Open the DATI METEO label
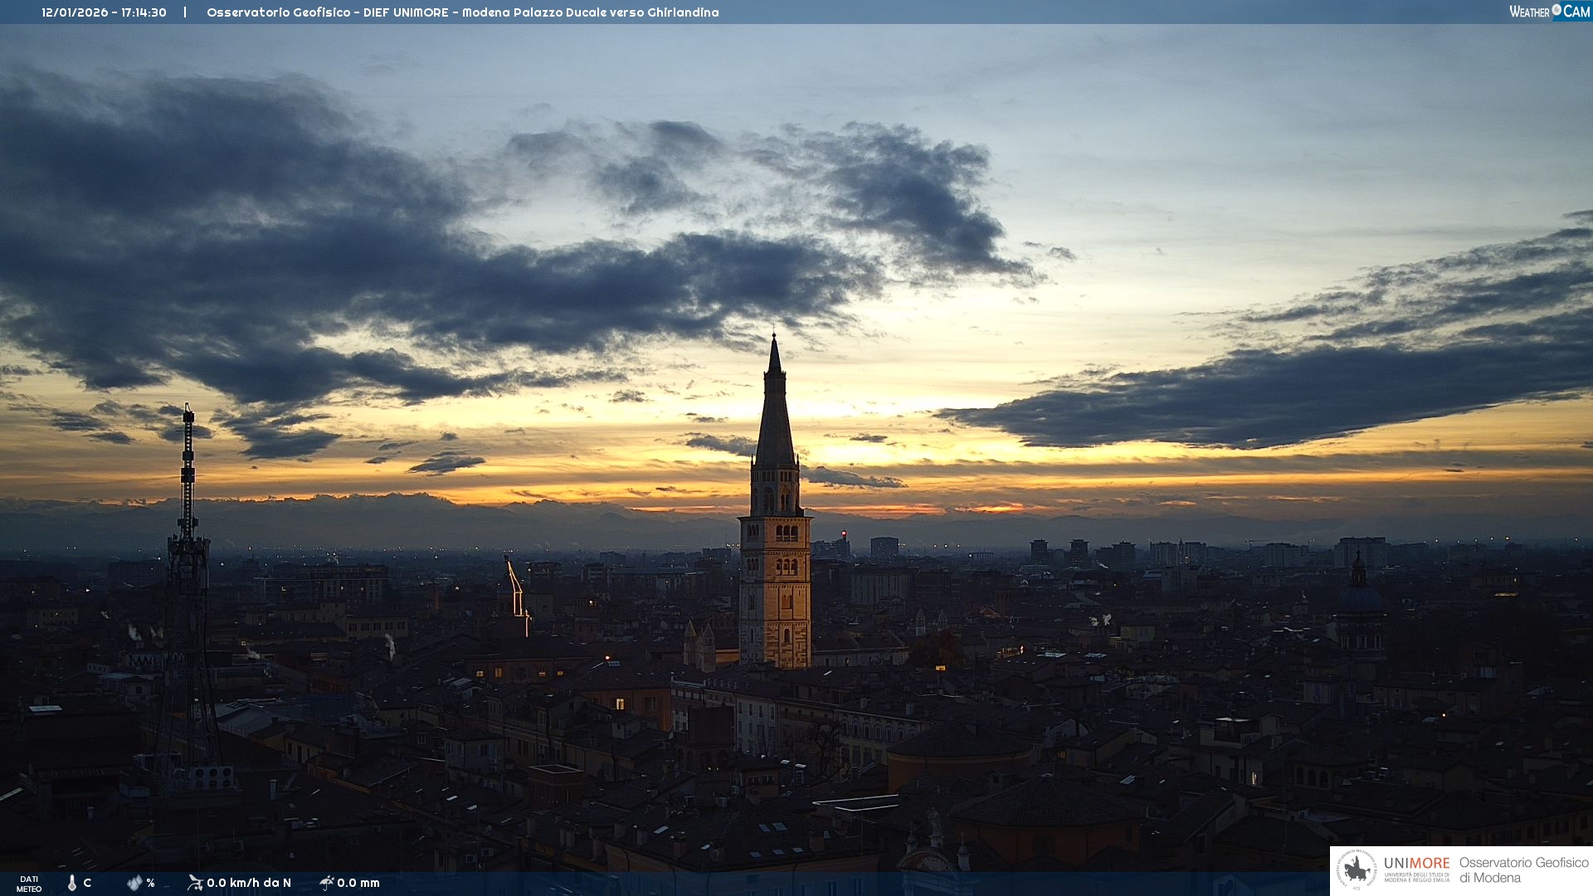This screenshot has height=896, width=1593. [x=29, y=884]
